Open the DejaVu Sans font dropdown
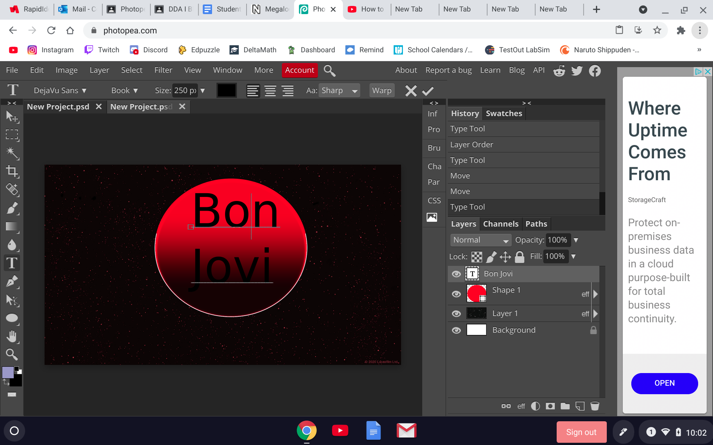 click(x=60, y=91)
